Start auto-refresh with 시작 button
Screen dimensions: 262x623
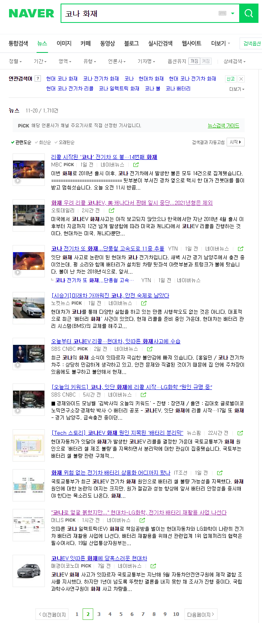(236, 142)
